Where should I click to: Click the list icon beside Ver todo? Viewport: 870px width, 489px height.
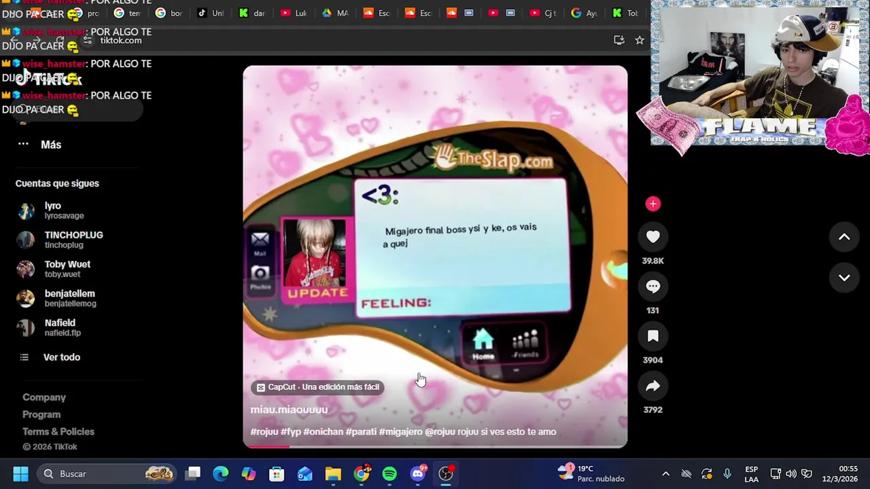pyautogui.click(x=24, y=357)
